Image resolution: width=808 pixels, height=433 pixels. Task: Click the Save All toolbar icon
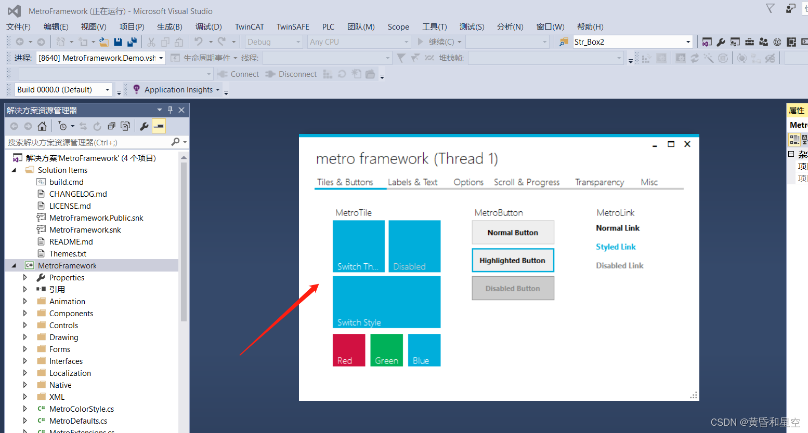tap(132, 42)
